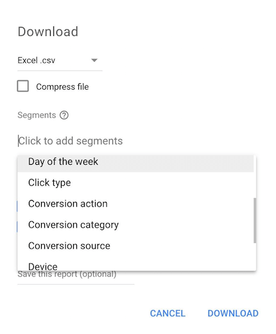Click the scrollbar track below the thumb
This screenshot has height=334, width=276.
(255, 256)
